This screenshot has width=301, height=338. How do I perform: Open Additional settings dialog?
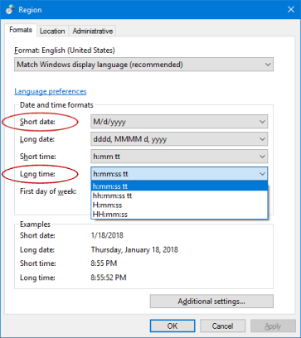211,302
